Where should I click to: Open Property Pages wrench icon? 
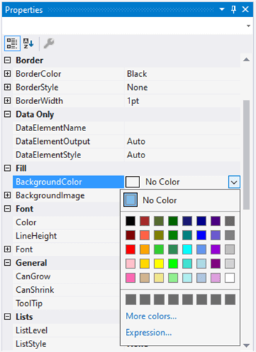tap(49, 43)
